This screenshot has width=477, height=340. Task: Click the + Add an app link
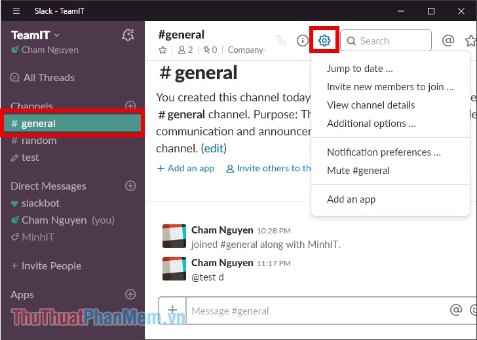(186, 168)
